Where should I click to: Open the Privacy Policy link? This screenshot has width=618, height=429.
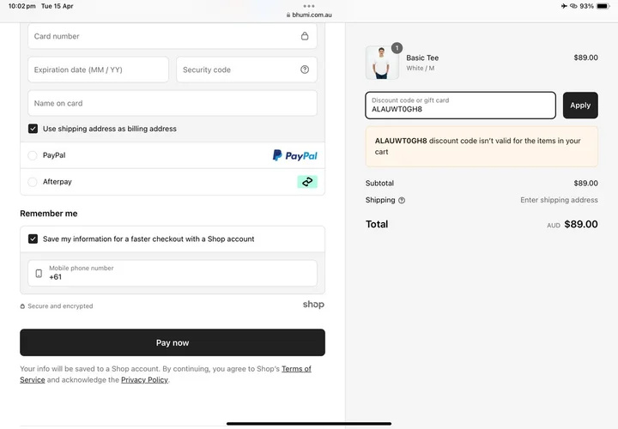(x=144, y=379)
